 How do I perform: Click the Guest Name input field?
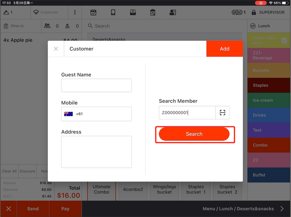click(x=96, y=85)
